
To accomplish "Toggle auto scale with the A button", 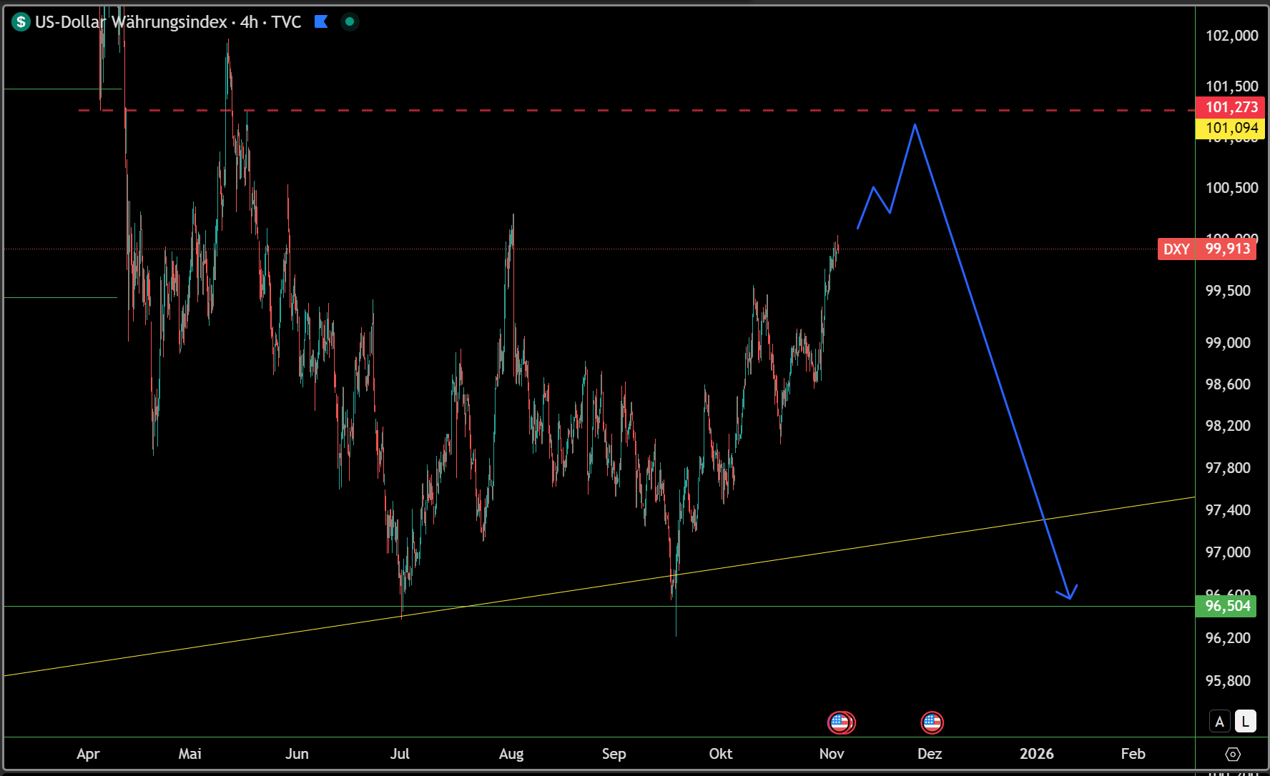I will pos(1219,722).
